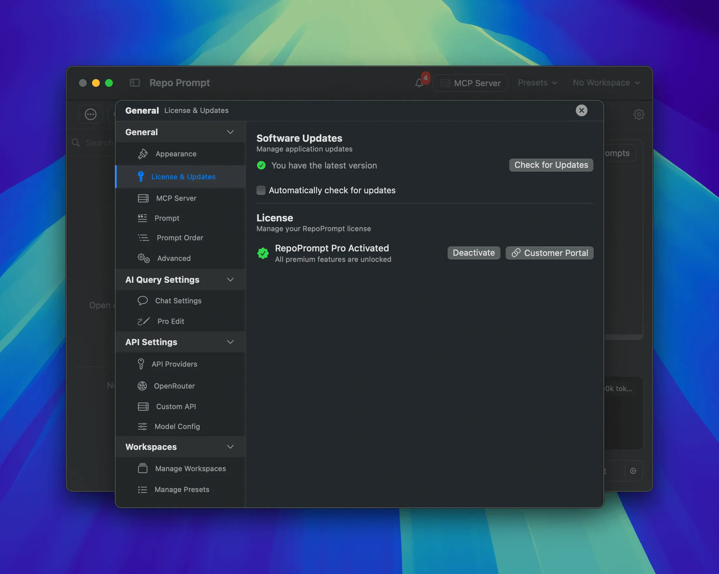Click the Software Updates heading

pos(299,138)
